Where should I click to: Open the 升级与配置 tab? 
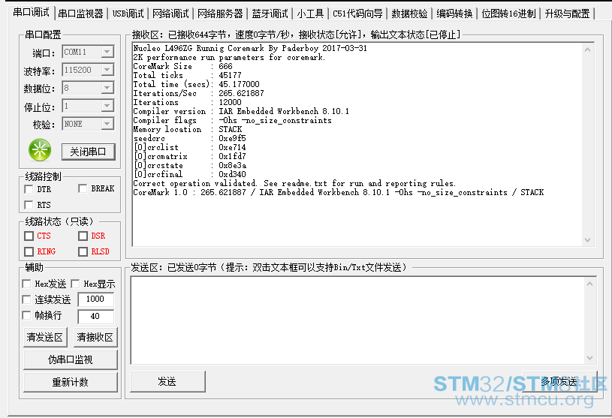[x=567, y=14]
